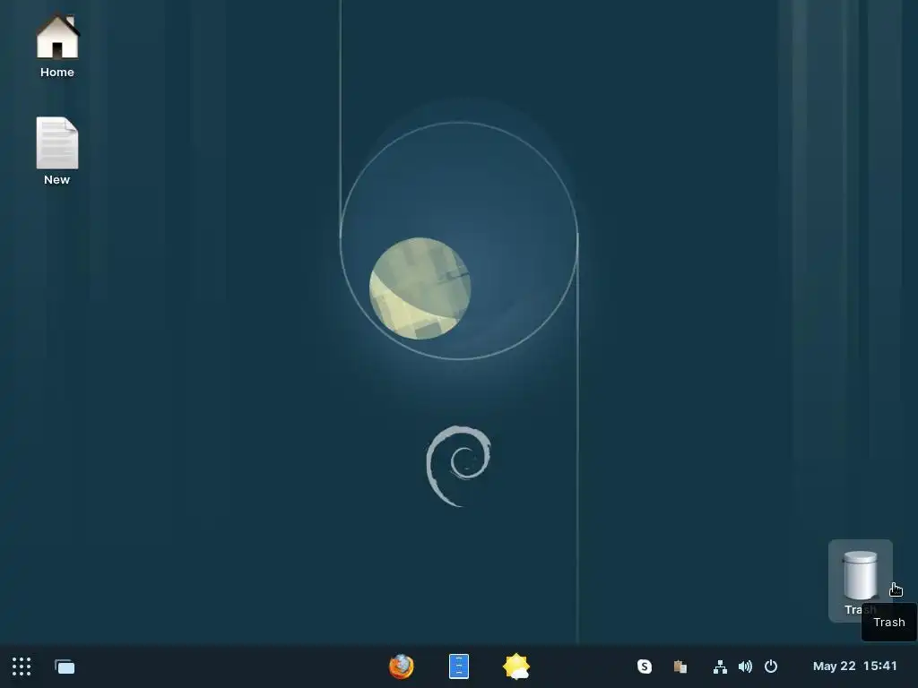Screen dimensions: 918x688
Task: Open the Home folder desktop icon
Action: pos(57,46)
